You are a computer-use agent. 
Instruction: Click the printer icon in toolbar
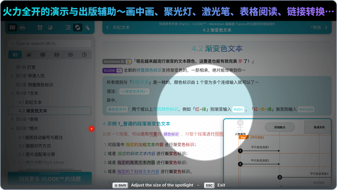click(22, 27)
